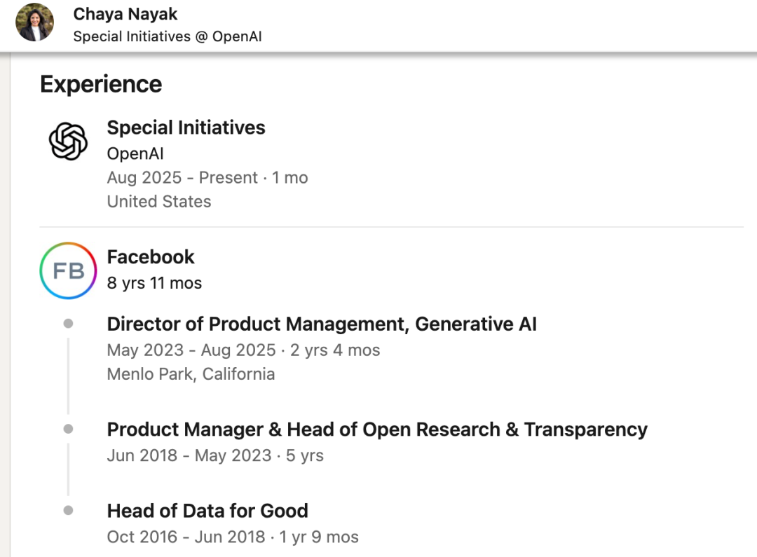Click the Aug 2025 - Present date line

[207, 178]
